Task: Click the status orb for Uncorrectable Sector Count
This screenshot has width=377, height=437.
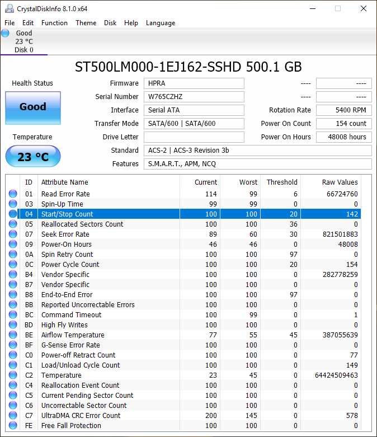Action: pos(13,405)
